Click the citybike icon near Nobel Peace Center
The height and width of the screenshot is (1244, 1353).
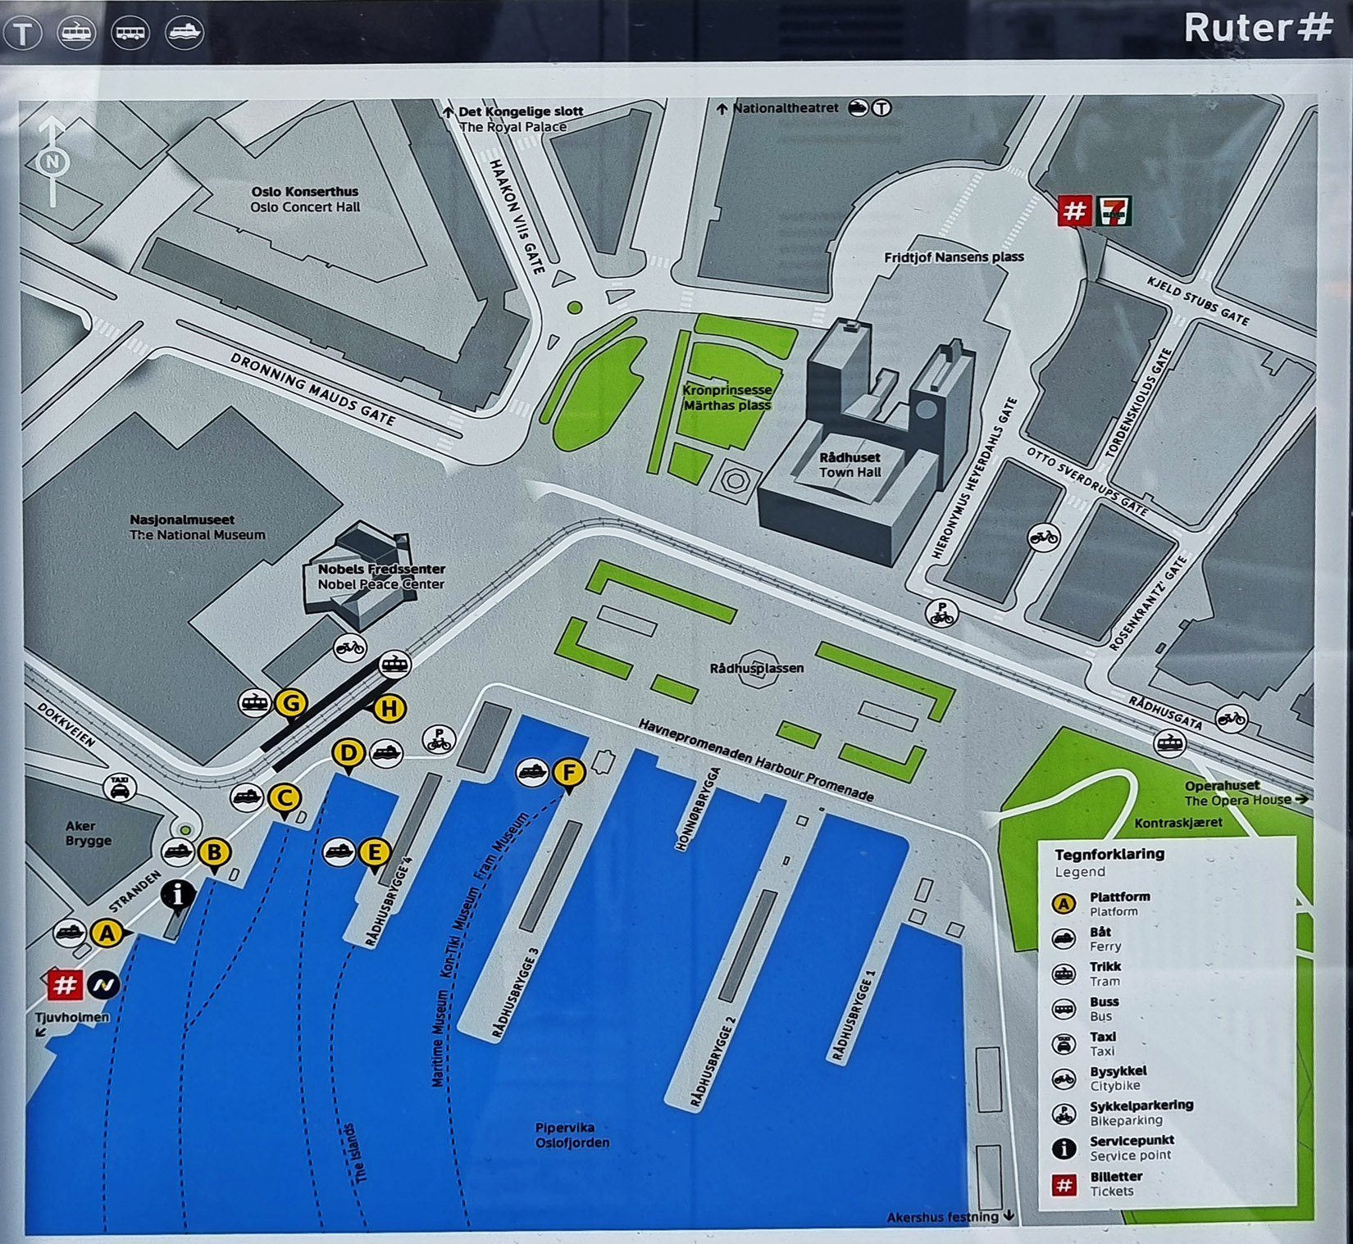click(350, 648)
